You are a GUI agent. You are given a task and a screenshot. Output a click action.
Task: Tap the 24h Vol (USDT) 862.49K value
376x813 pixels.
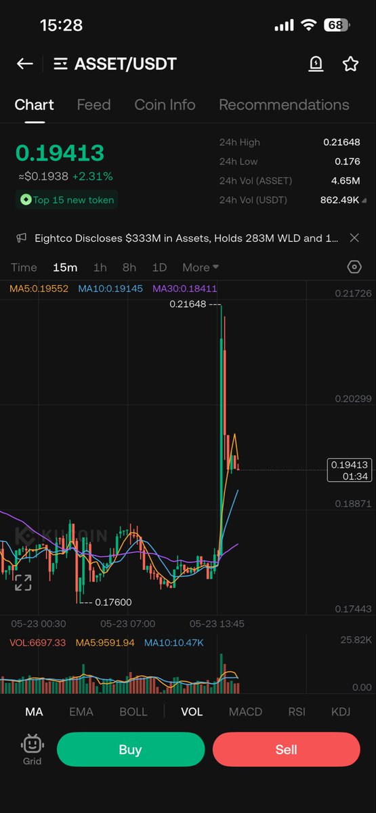pos(340,200)
